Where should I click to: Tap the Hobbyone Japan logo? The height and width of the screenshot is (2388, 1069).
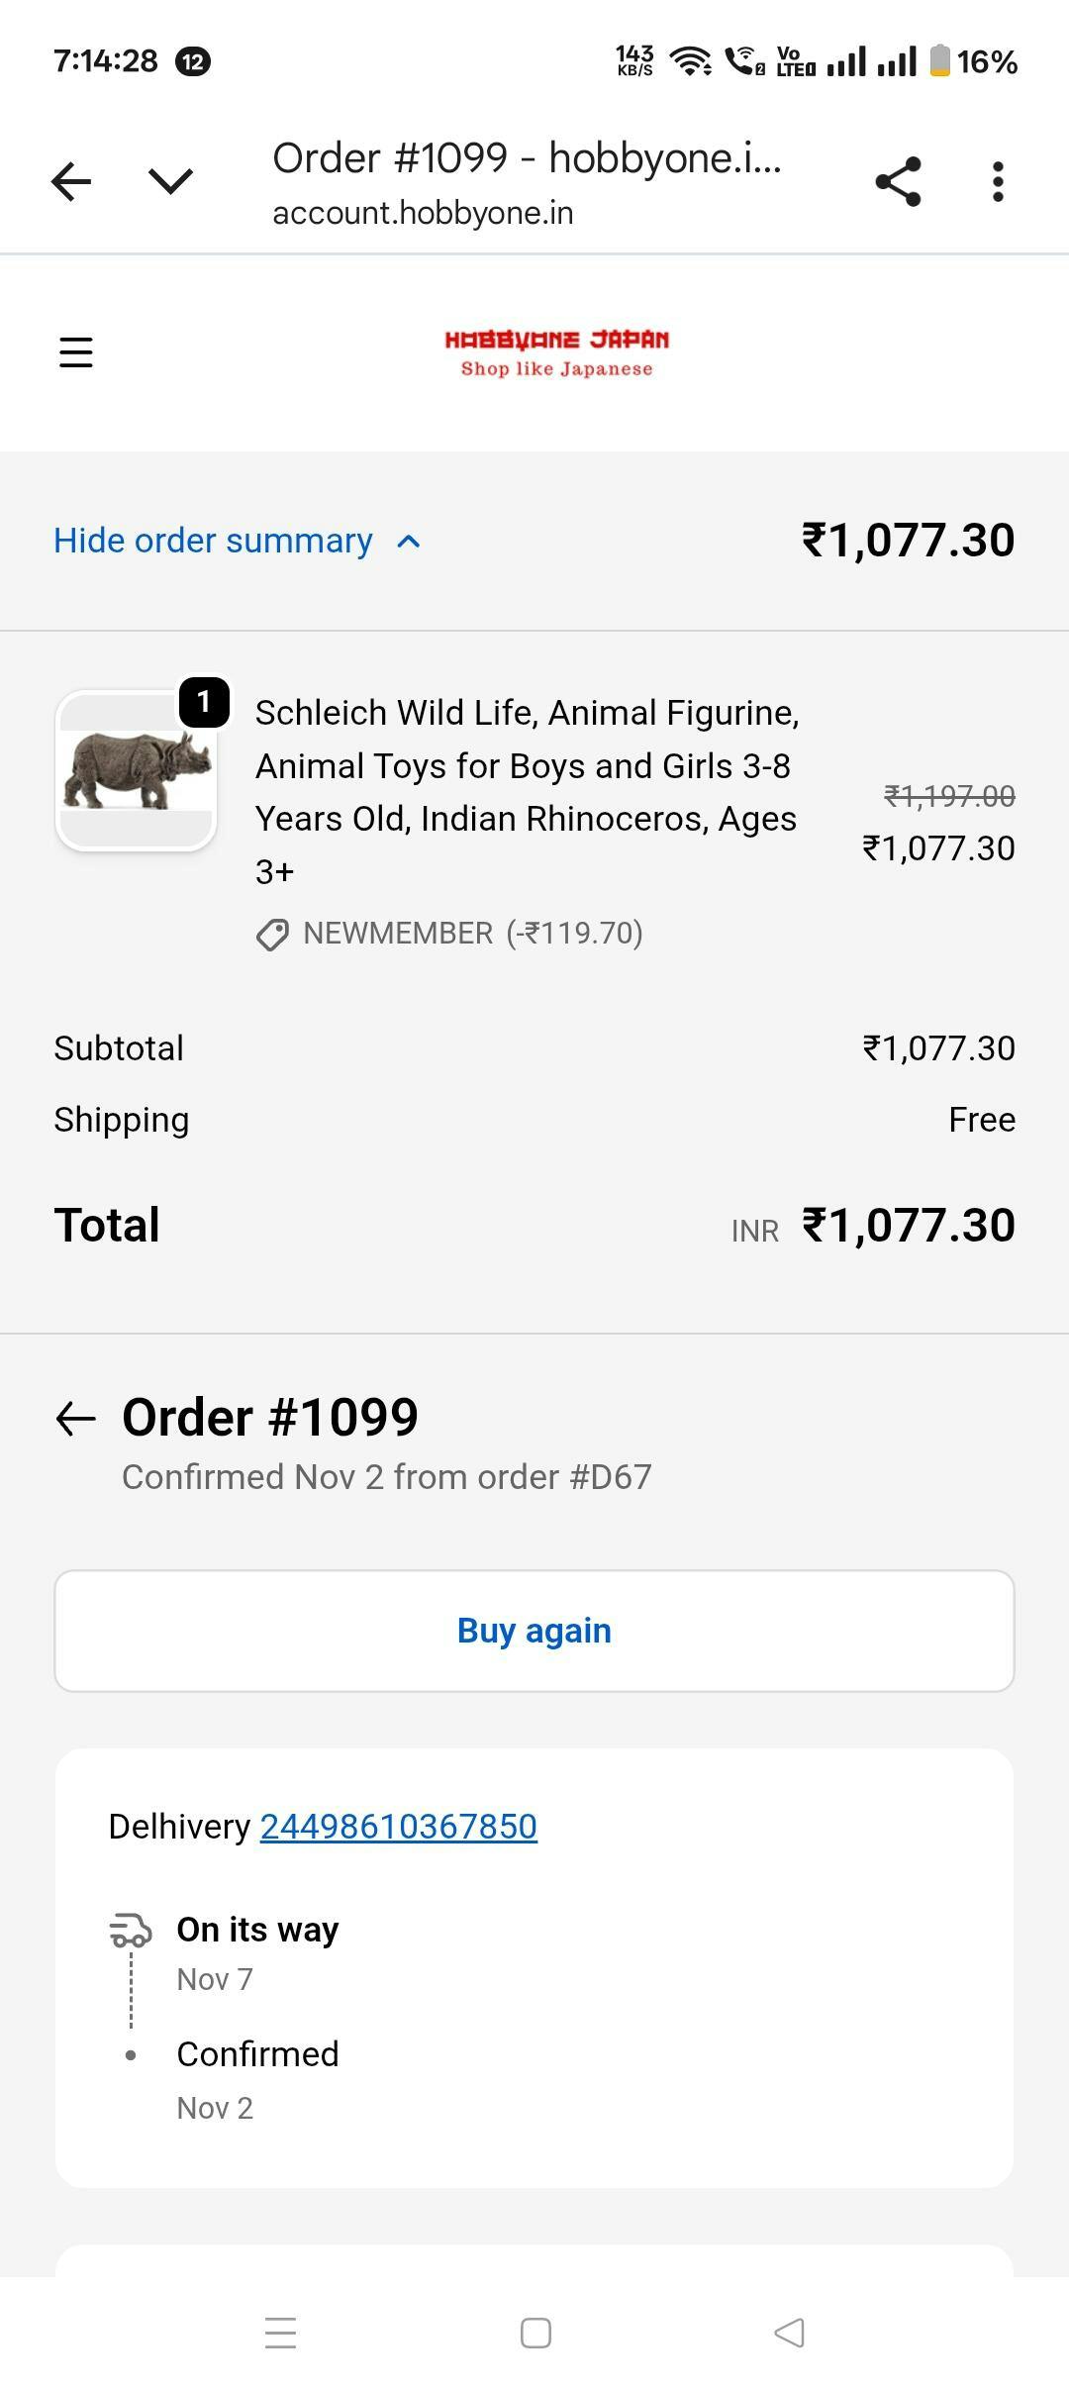point(556,352)
